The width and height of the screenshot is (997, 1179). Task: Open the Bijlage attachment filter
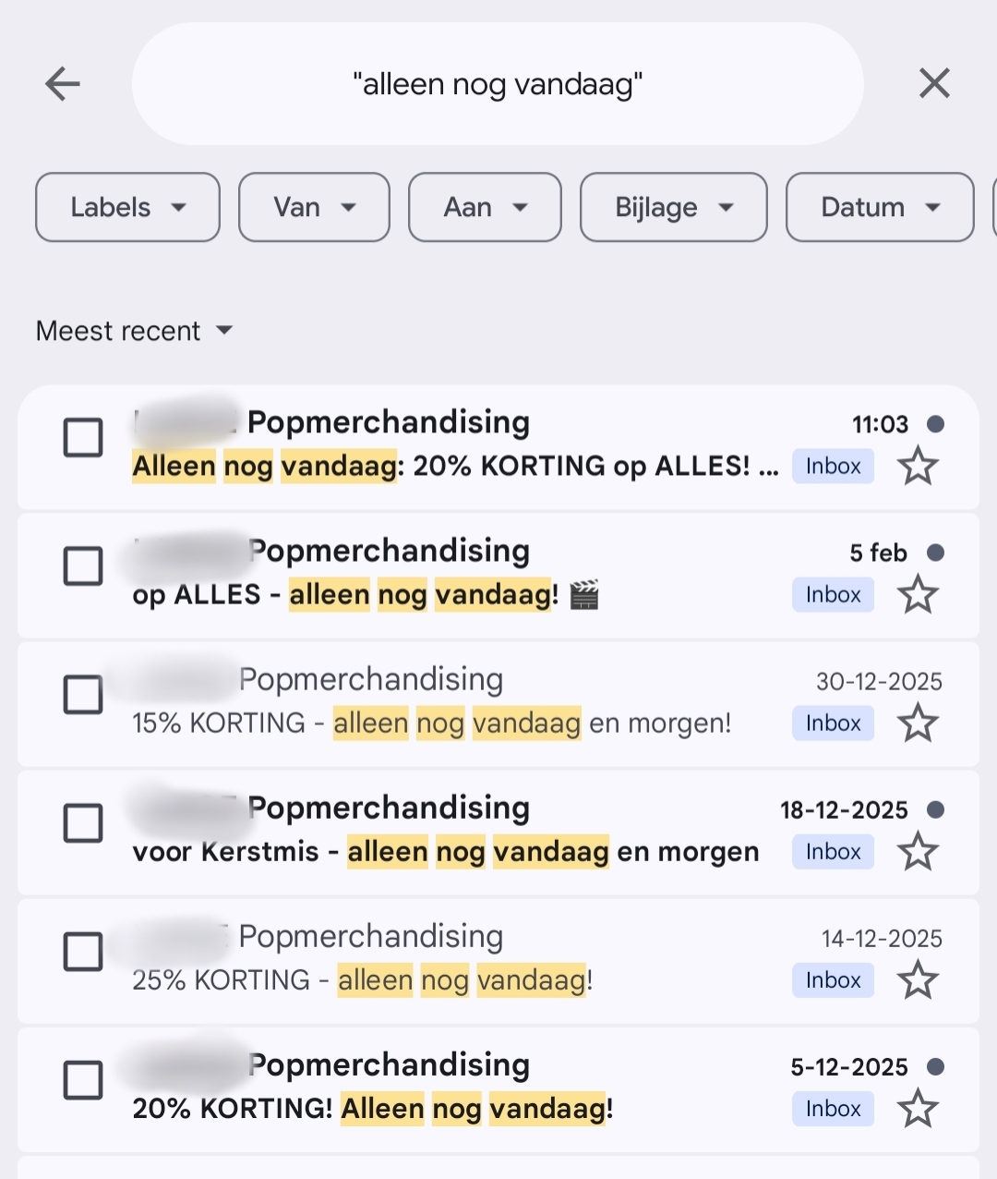673,207
